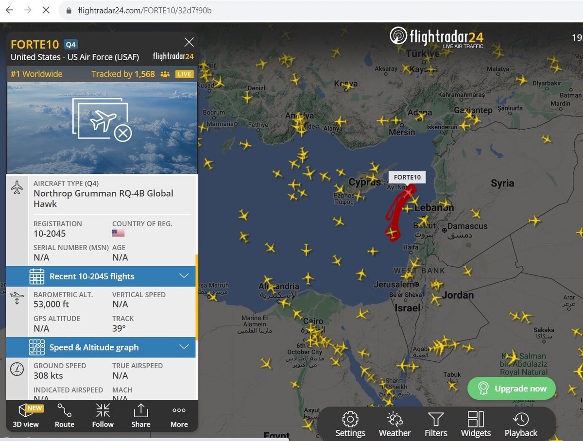Click the Jerusalem label on map
583x441 pixels.
click(x=394, y=285)
